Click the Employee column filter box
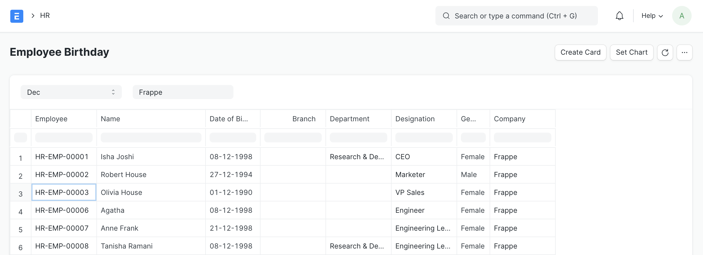703x255 pixels. tap(64, 138)
